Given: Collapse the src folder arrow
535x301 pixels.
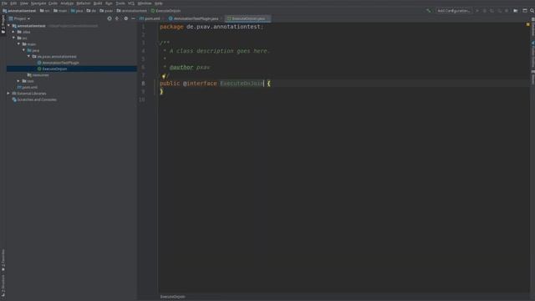Looking at the screenshot, I should click(x=13, y=38).
